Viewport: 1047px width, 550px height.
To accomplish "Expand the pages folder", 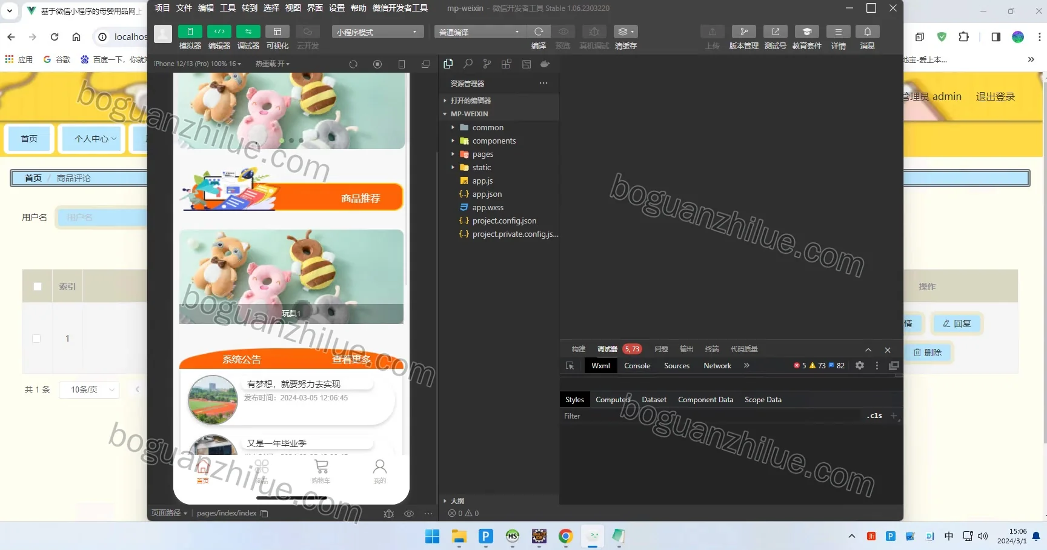I will (482, 154).
